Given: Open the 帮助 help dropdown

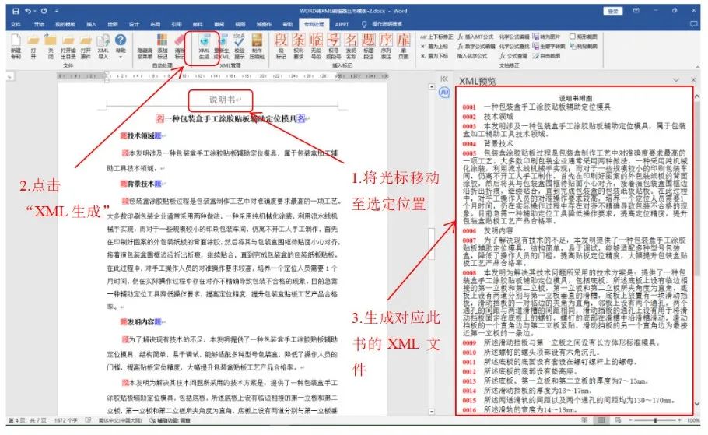Looking at the screenshot, I should click(x=120, y=47).
